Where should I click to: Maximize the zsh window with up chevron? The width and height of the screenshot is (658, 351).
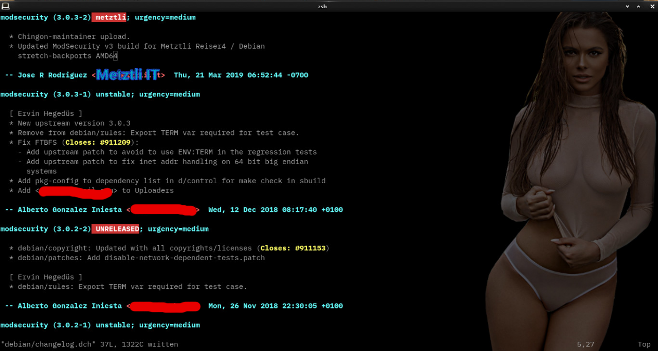click(x=638, y=6)
